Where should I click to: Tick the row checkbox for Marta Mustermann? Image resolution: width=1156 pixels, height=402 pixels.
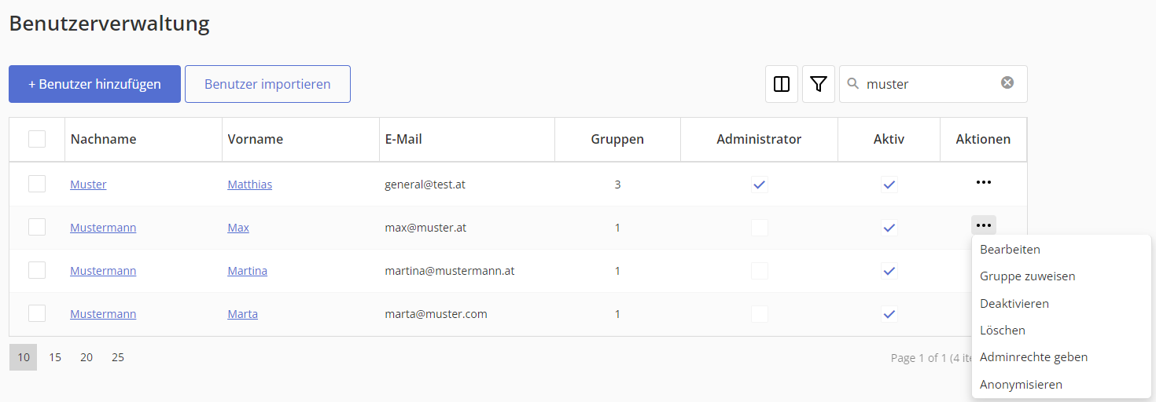[37, 314]
